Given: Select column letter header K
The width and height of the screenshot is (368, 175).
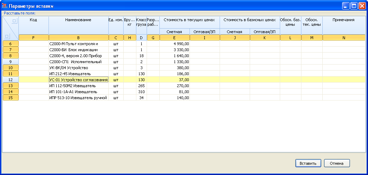Looking at the screenshot, I should click(x=265, y=38).
